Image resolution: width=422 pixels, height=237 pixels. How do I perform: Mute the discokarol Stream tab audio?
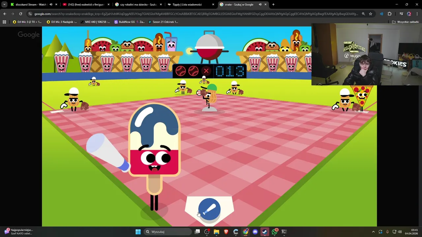(51, 5)
